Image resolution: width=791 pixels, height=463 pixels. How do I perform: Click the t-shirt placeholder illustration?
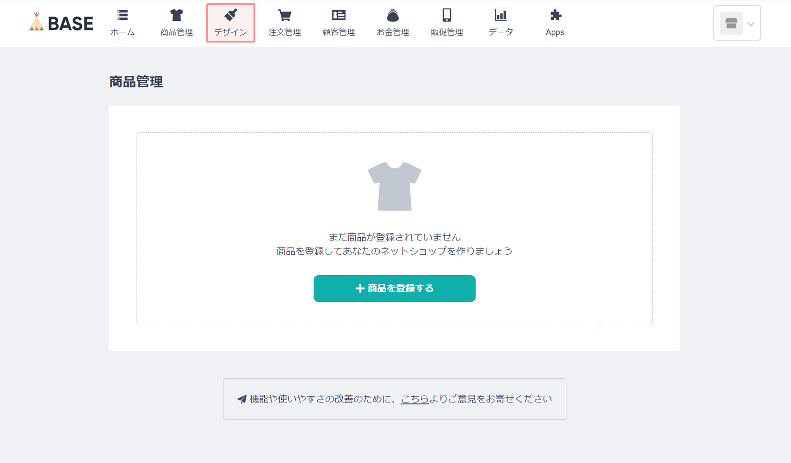(394, 185)
